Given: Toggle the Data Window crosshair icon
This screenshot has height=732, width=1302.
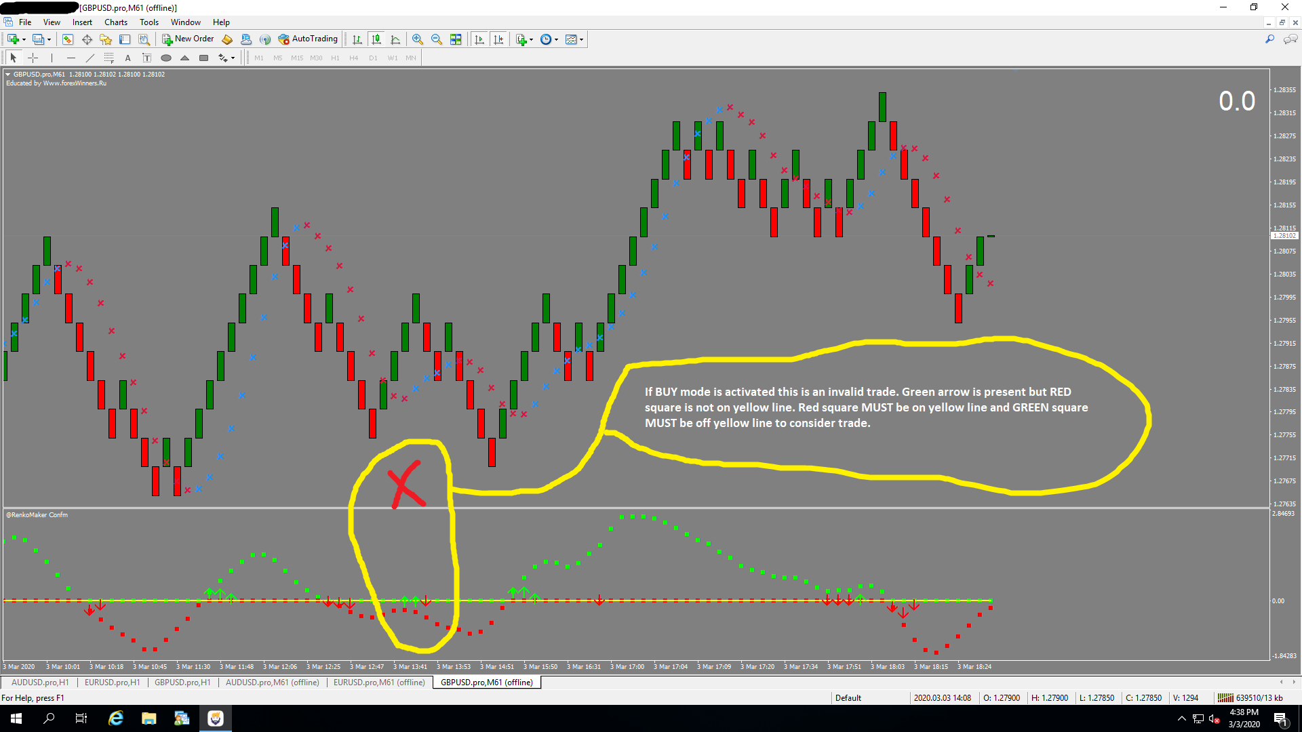Looking at the screenshot, I should 87,39.
